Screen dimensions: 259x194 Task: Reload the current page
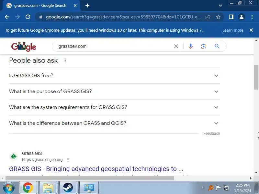coord(28,17)
